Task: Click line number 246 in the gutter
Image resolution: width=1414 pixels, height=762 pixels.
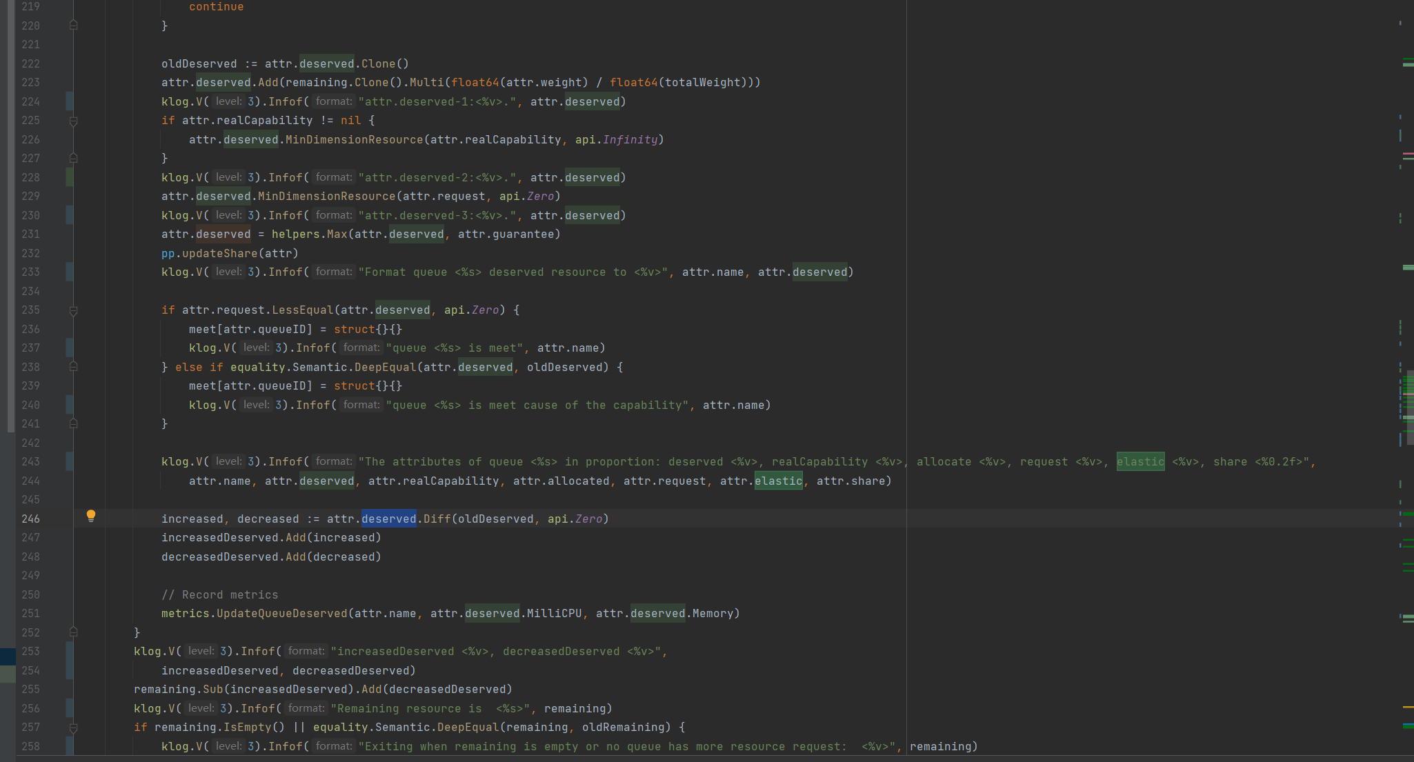Action: [30, 519]
